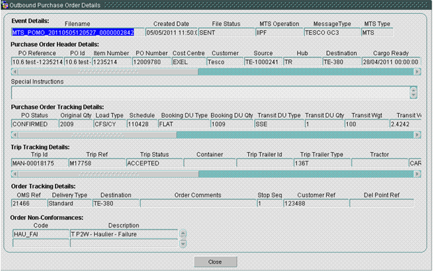Click left arrow of PO Header scrollbar
This screenshot has height=272, width=435.
(15, 72)
